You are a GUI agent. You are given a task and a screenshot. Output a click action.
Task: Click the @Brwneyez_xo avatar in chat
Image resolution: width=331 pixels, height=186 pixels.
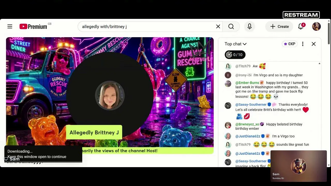click(x=228, y=125)
